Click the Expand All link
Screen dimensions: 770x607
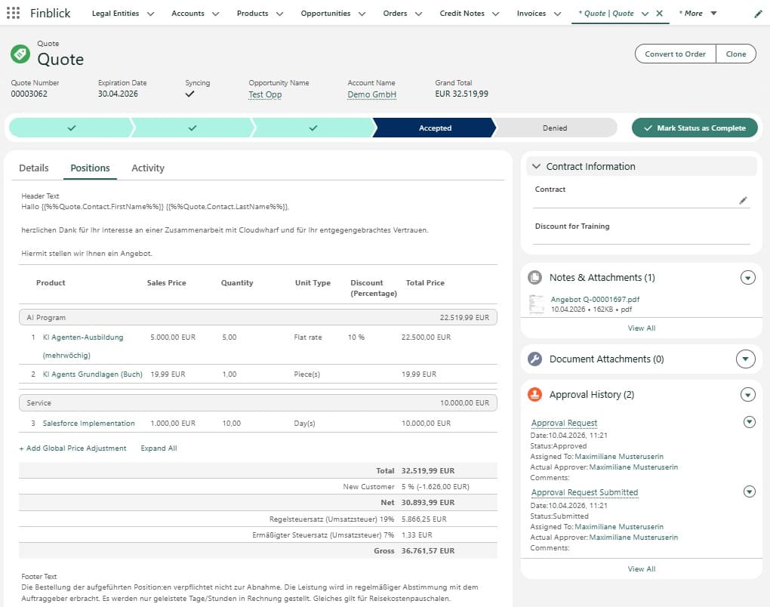click(159, 448)
